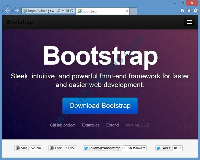Image resolution: width=200 pixels, height=160 pixels.
Task: Click Follow @twbootstrap Twitter button
Action: tap(102, 148)
